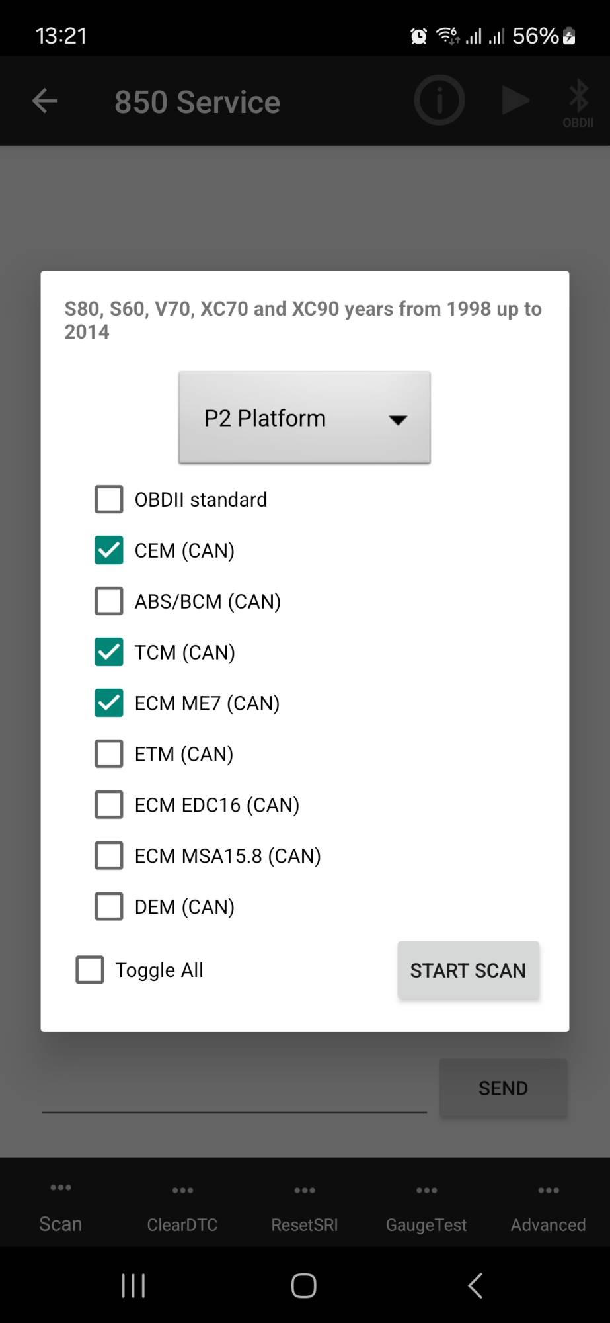The width and height of the screenshot is (610, 1323).
Task: Uncheck the TCM (CAN) module
Action: tap(109, 652)
